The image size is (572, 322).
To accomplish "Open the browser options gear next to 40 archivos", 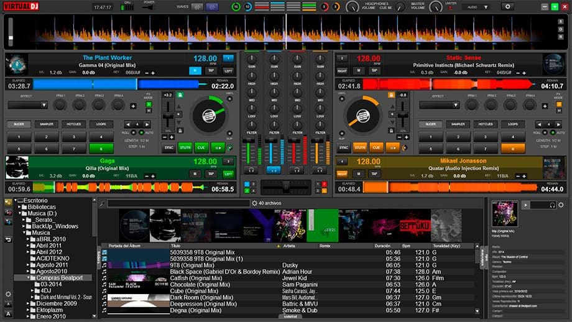I will pyautogui.click(x=254, y=203).
